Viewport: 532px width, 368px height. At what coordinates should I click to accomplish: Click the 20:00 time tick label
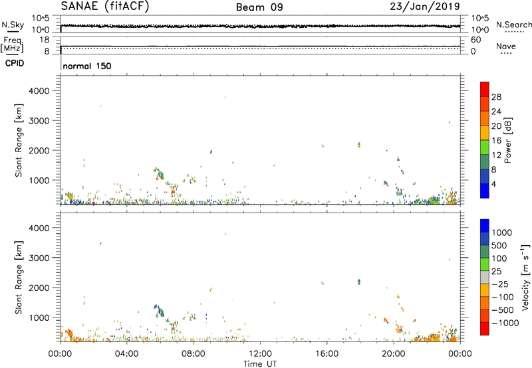point(393,354)
